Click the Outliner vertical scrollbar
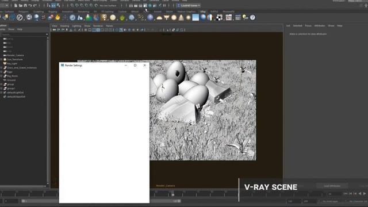The image size is (368, 207). [48, 110]
